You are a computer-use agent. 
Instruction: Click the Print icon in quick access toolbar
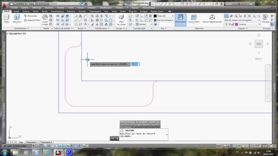coord(34,4)
